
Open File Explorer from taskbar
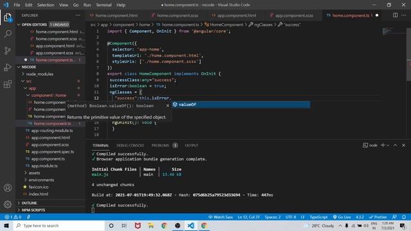click(151, 225)
